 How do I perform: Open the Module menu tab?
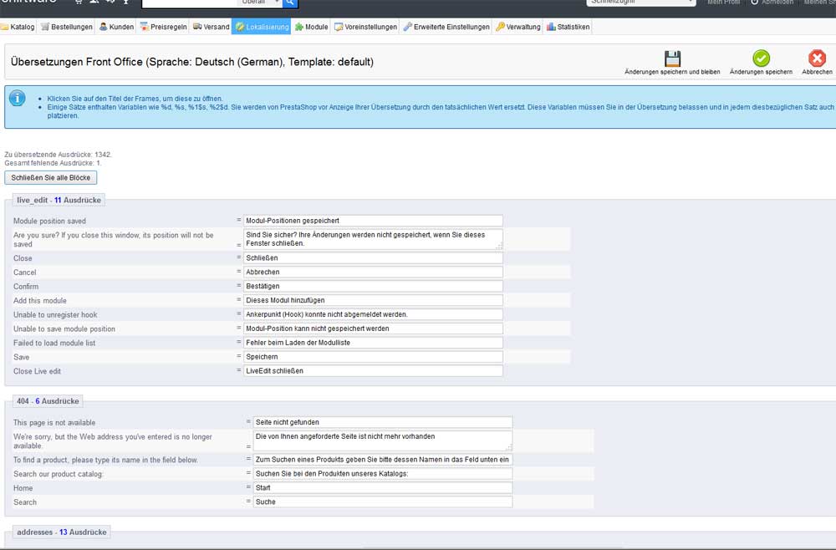click(x=311, y=27)
